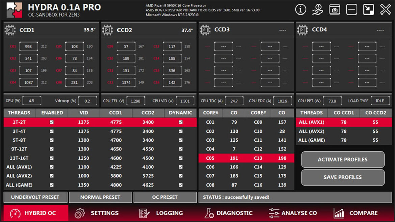
Task: Click the LOAD TYPE field showing IDLE
Action: (380, 101)
